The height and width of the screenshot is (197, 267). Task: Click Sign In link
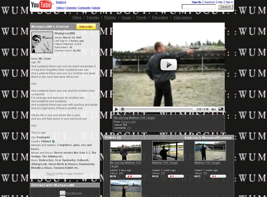[x=229, y=2]
